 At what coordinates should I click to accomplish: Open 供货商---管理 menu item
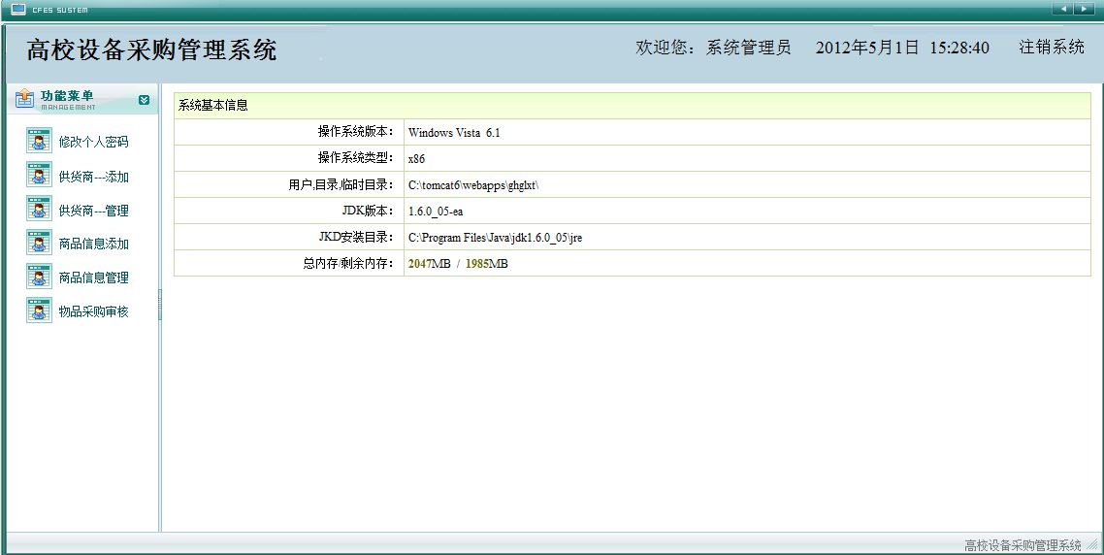coord(94,211)
